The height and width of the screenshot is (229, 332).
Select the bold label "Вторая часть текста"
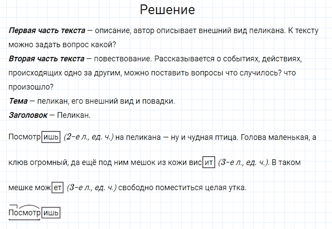tap(46, 59)
